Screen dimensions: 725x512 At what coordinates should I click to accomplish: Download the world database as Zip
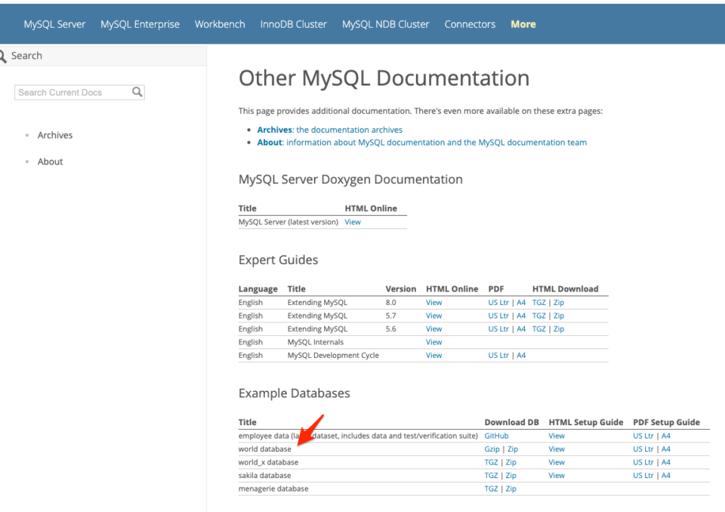click(x=512, y=449)
